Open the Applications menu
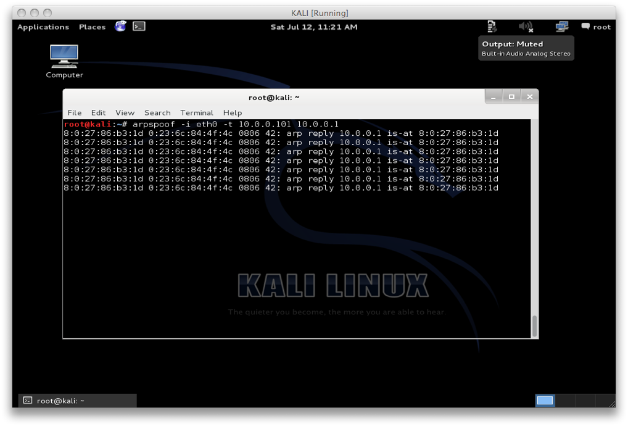 (43, 27)
